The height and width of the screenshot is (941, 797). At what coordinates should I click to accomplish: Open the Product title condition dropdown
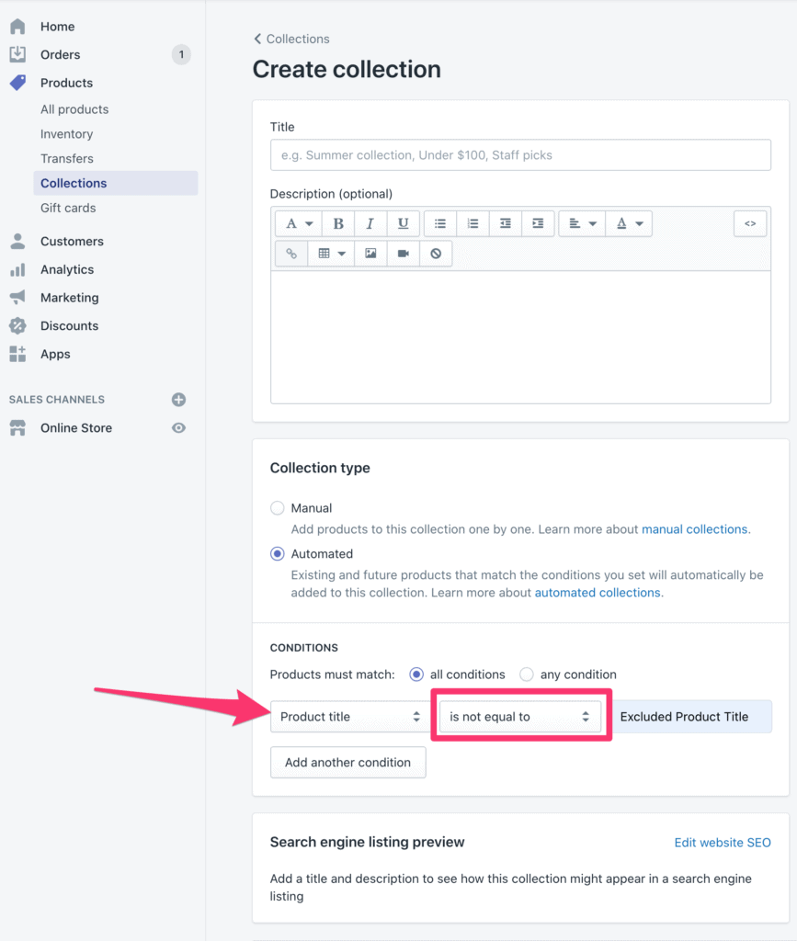pyautogui.click(x=350, y=717)
